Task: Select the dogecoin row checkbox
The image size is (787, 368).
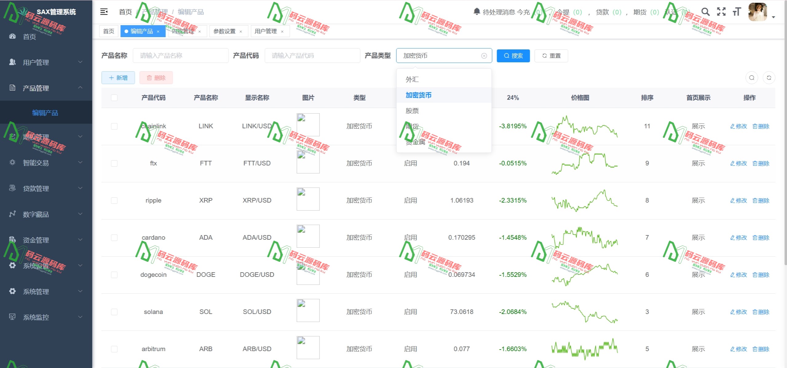Action: (x=114, y=275)
